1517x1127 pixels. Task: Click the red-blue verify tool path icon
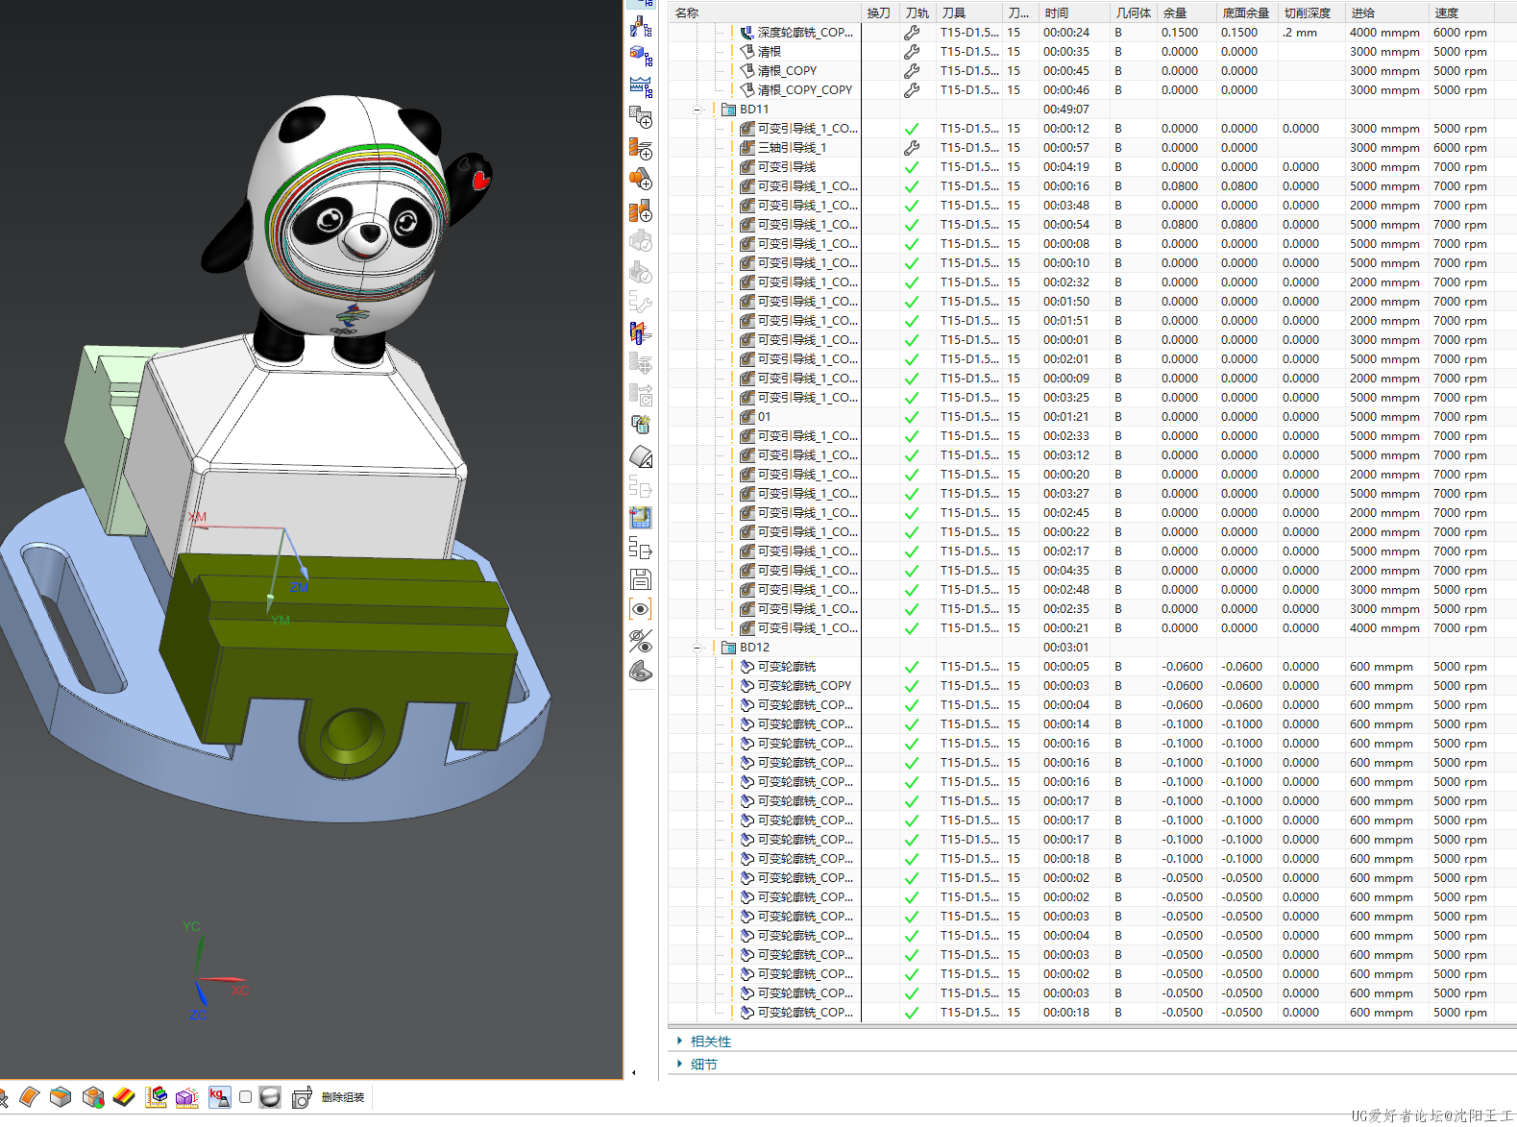point(641,332)
